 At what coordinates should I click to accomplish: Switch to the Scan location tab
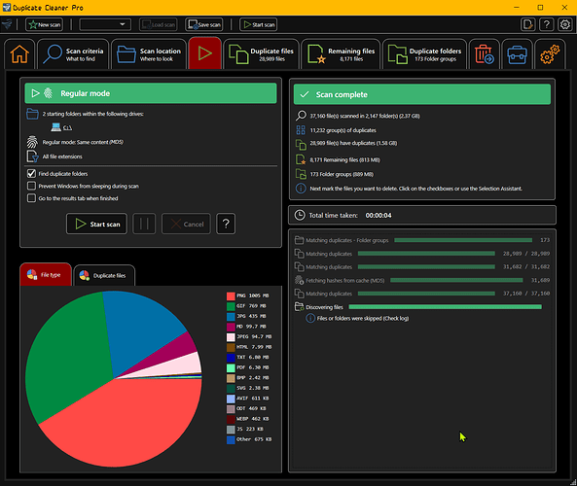point(149,54)
